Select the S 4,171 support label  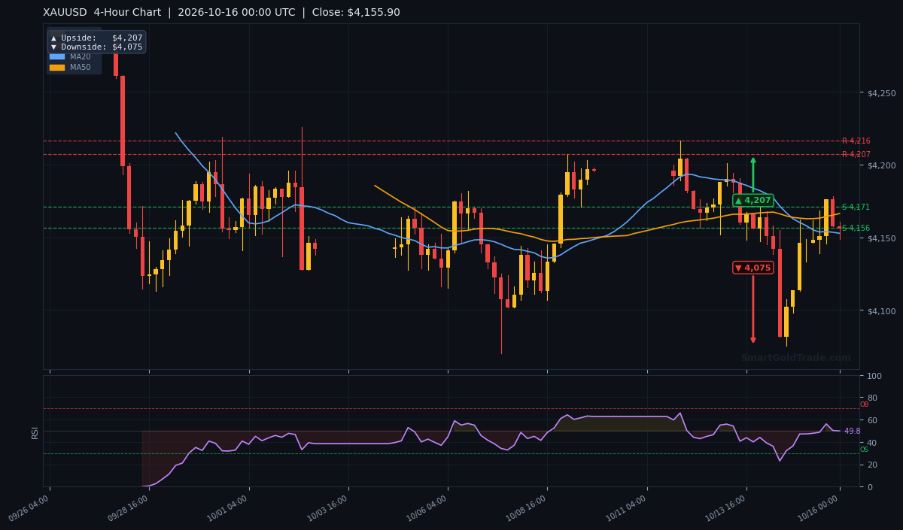click(856, 207)
